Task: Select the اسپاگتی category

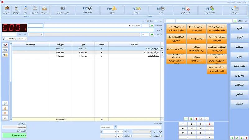Action: [239, 85]
